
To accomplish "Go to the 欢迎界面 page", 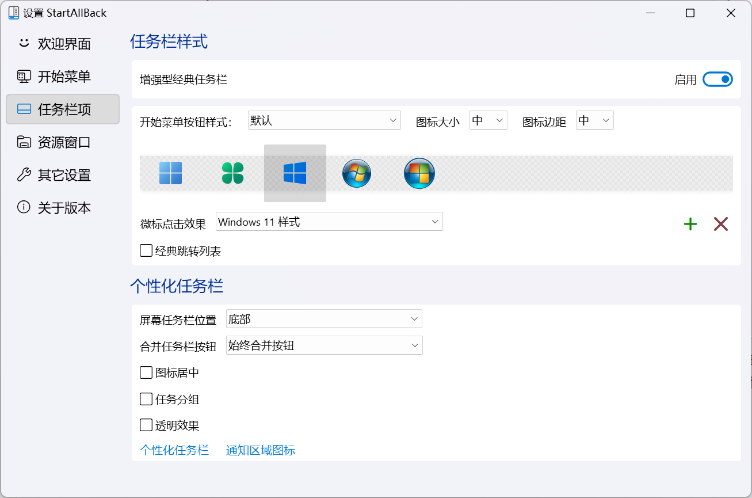I will 63,44.
